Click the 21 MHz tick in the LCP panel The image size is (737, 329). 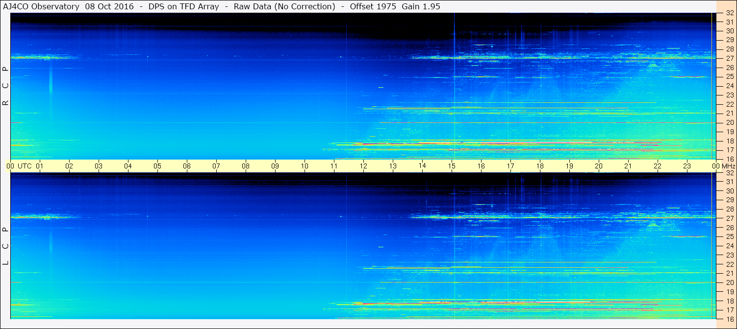tap(730, 273)
